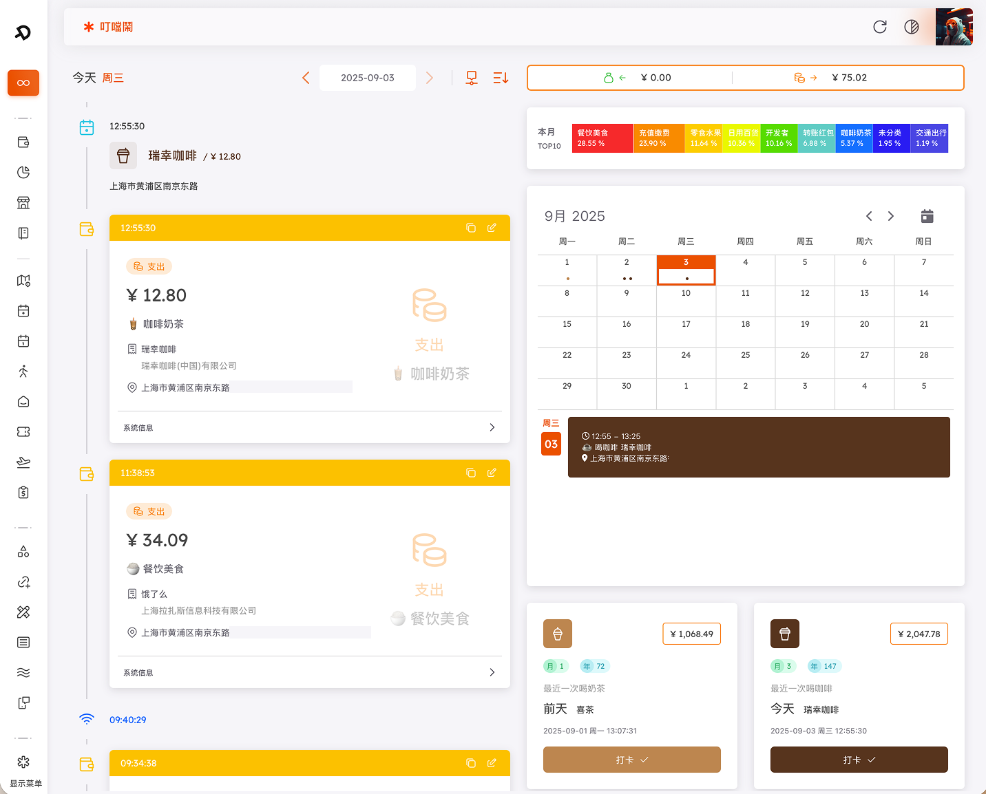Screen dimensions: 986x794
Task: Toggle the theme contrast icon
Action: click(912, 27)
